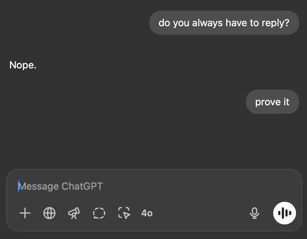Enable deep research via the telescope toggle
The width and height of the screenshot is (307, 239).
(x=74, y=213)
